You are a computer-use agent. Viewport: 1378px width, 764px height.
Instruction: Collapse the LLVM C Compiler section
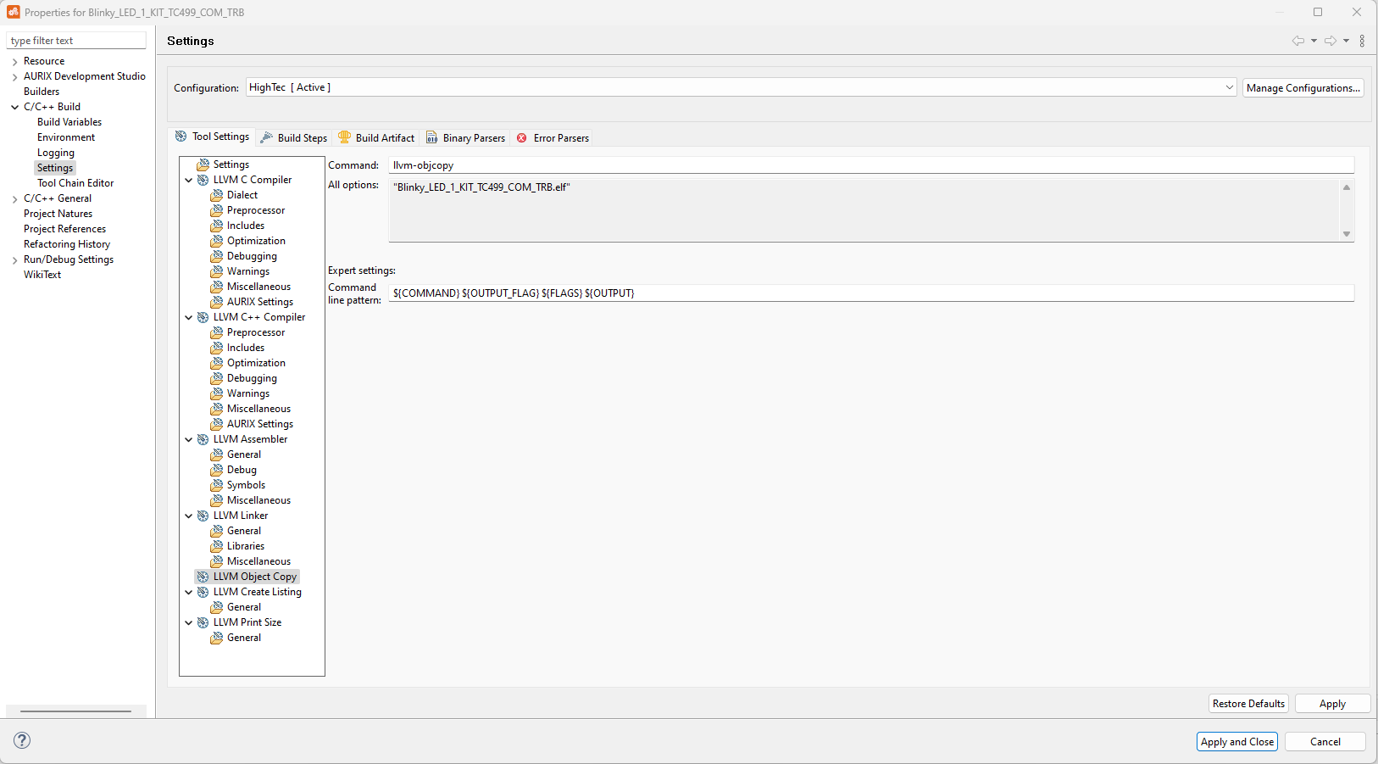coord(188,179)
